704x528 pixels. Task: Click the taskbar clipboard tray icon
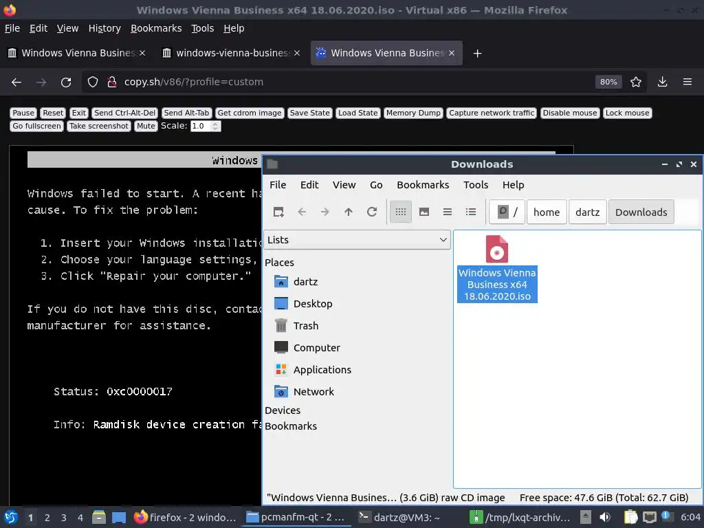(630, 517)
